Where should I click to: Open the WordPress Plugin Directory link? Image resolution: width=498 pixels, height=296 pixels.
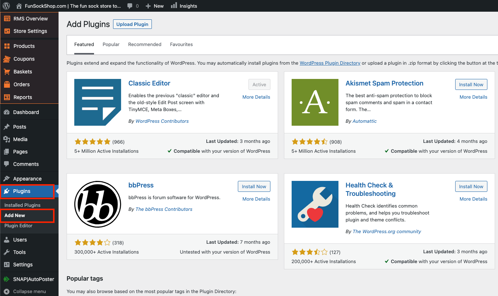pyautogui.click(x=330, y=63)
